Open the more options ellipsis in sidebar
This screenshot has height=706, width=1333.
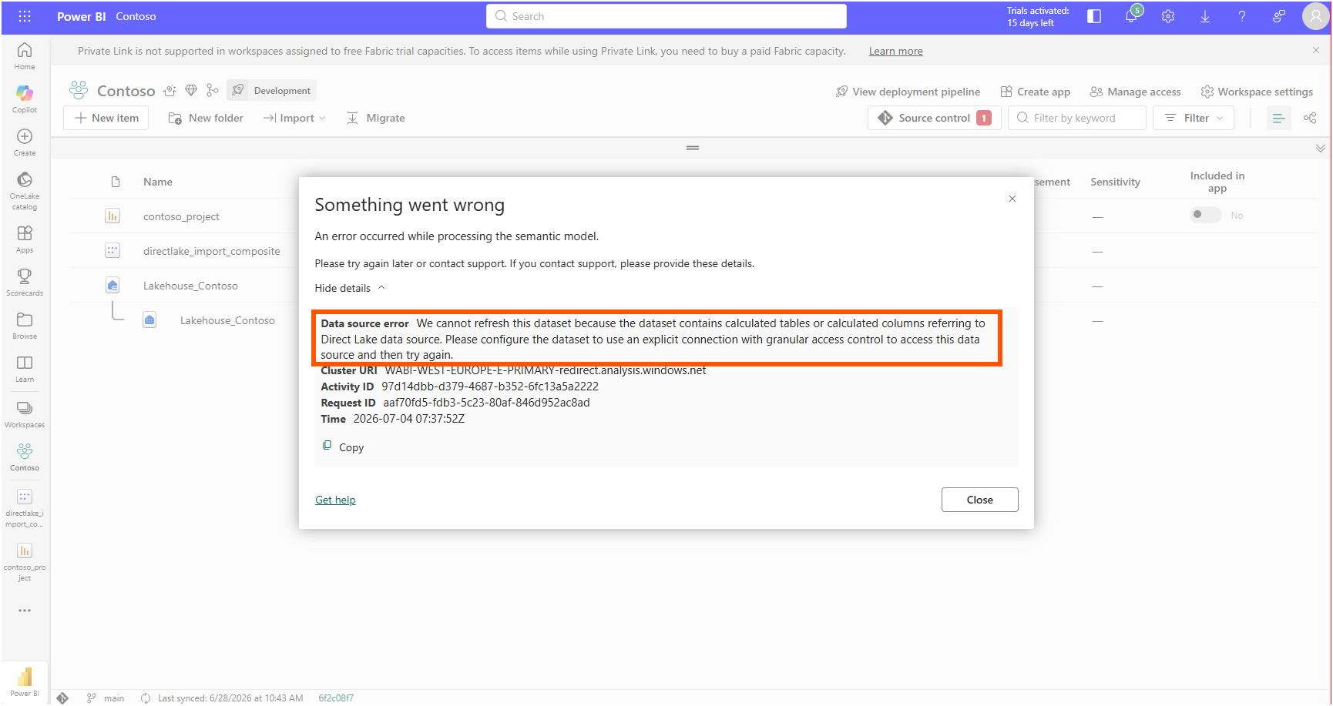pyautogui.click(x=25, y=611)
